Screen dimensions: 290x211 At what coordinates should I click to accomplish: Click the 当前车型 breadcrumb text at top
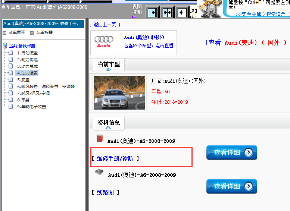pyautogui.click(x=44, y=7)
